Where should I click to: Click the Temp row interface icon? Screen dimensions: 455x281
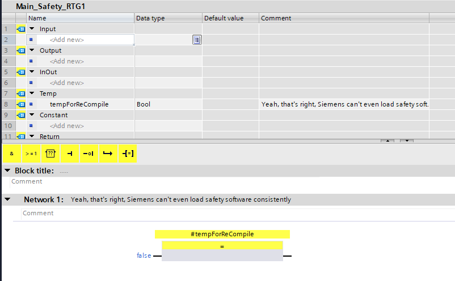(x=21, y=93)
